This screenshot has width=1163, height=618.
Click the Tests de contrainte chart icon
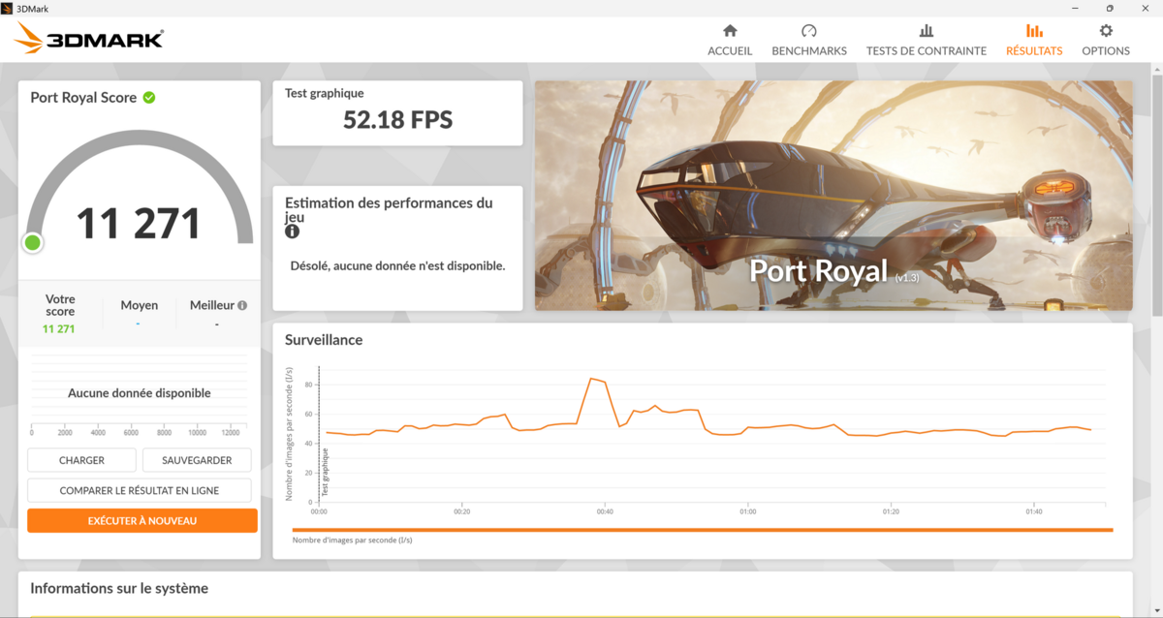click(926, 31)
